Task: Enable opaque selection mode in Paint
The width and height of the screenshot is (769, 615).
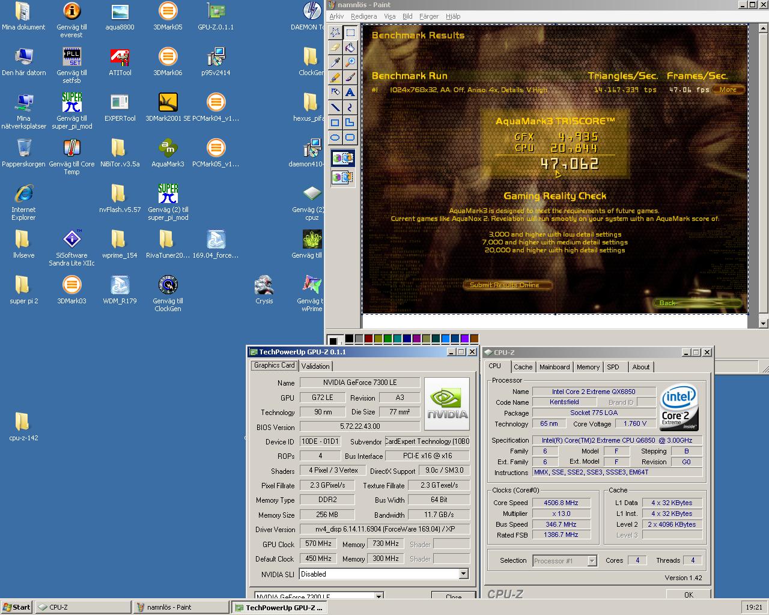Action: tap(343, 158)
